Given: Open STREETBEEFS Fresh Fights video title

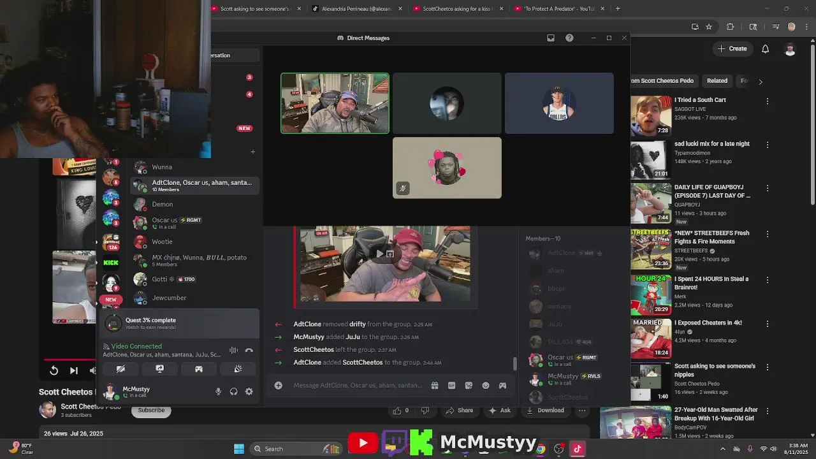Looking at the screenshot, I should coord(711,237).
